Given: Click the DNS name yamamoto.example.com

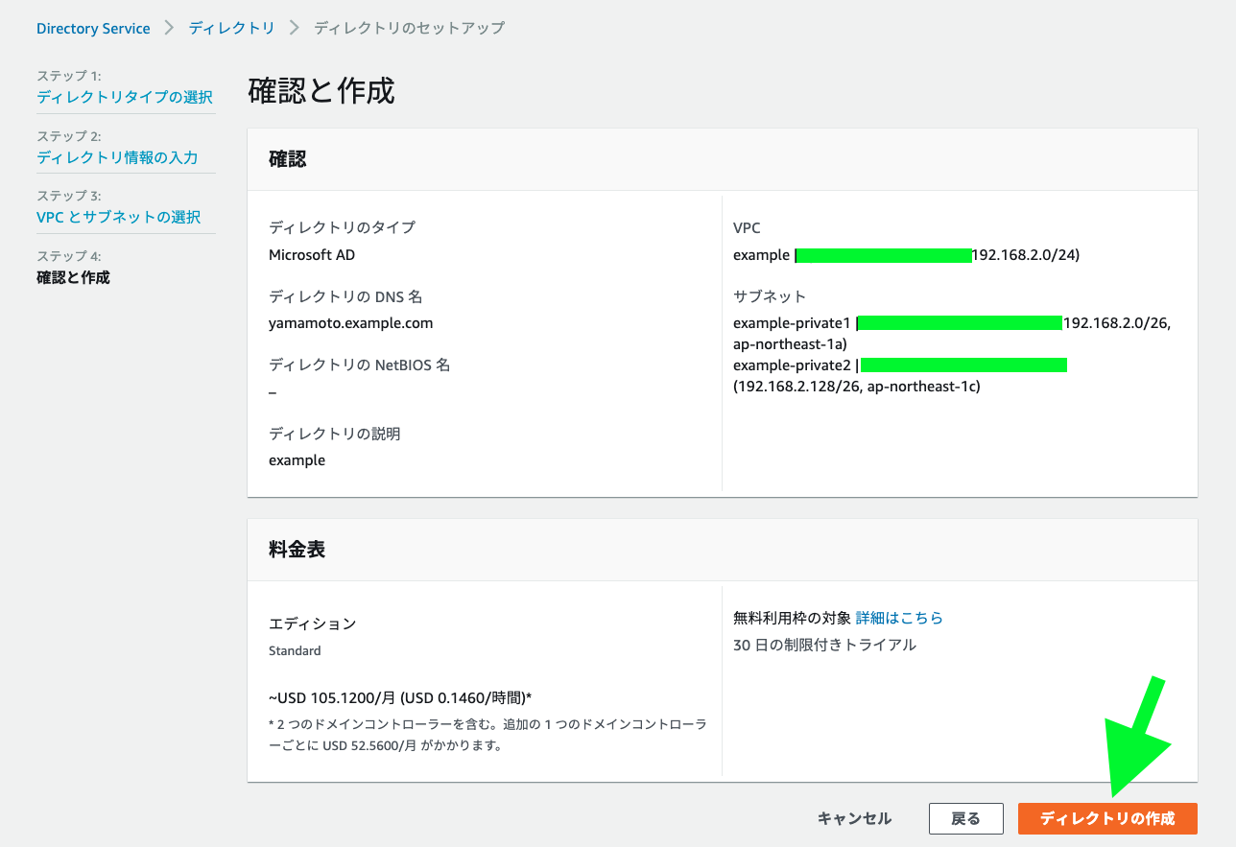Looking at the screenshot, I should 350,323.
